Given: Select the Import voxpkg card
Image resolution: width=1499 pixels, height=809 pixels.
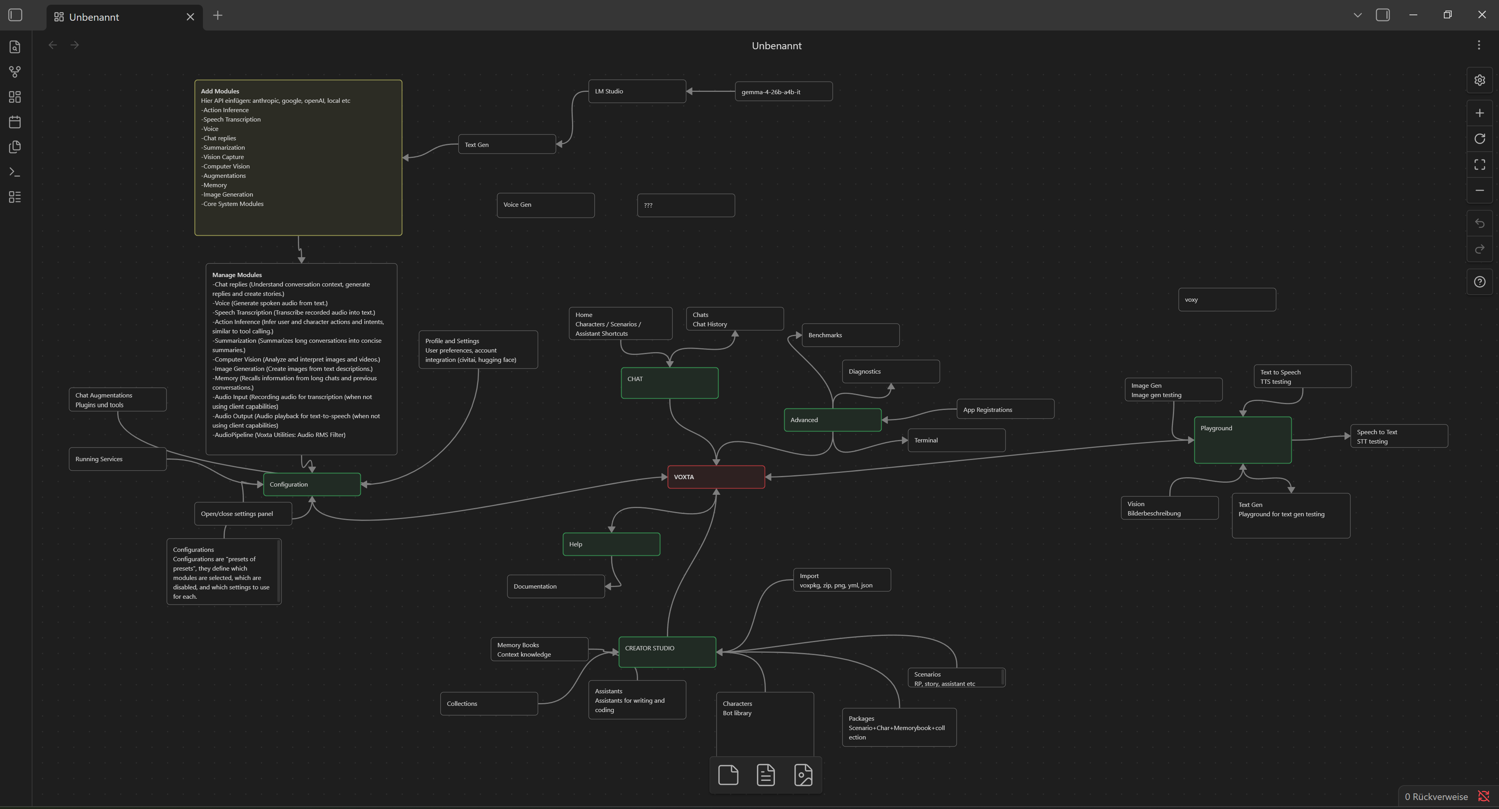Looking at the screenshot, I should (x=842, y=580).
